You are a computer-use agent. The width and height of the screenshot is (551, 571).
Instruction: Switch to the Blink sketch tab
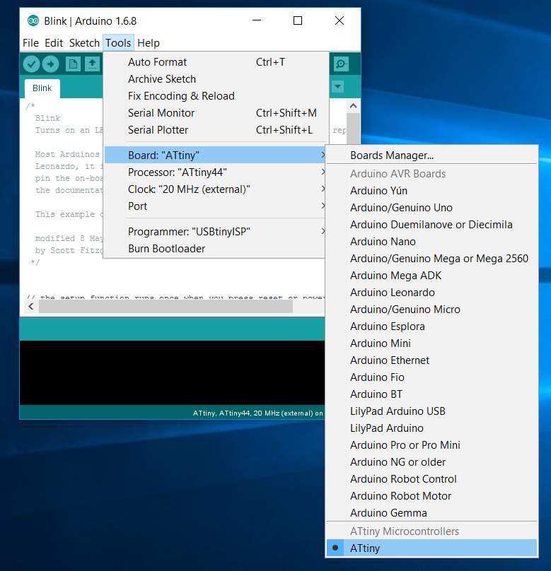pyautogui.click(x=42, y=88)
